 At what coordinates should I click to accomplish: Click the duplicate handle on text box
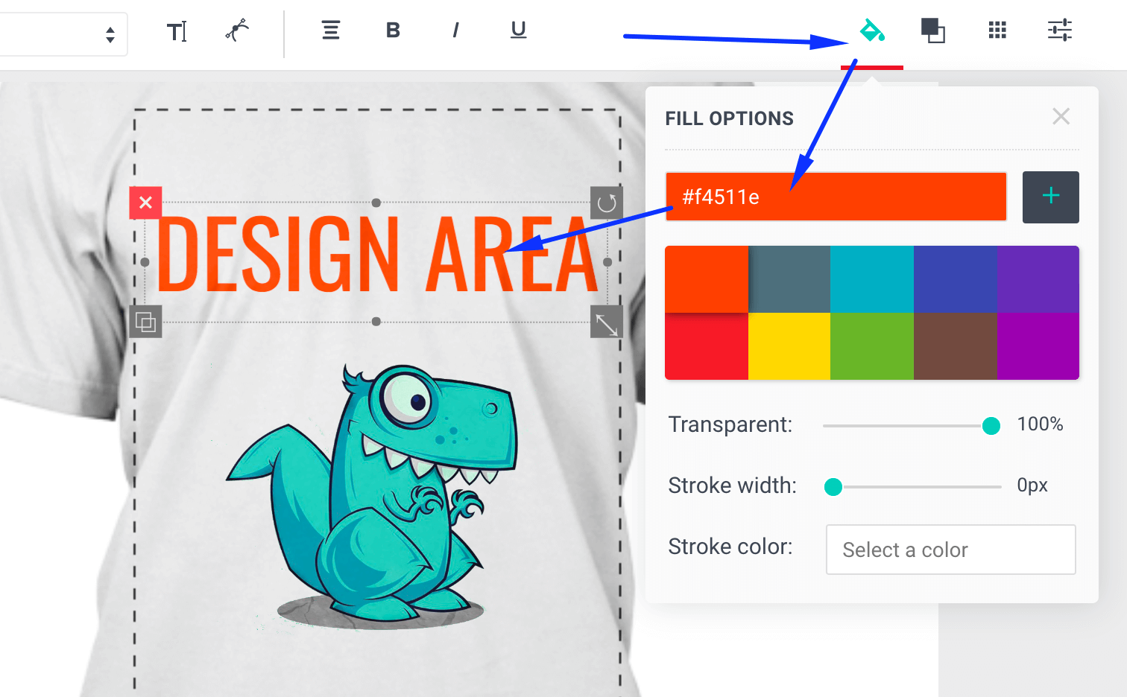coord(145,322)
